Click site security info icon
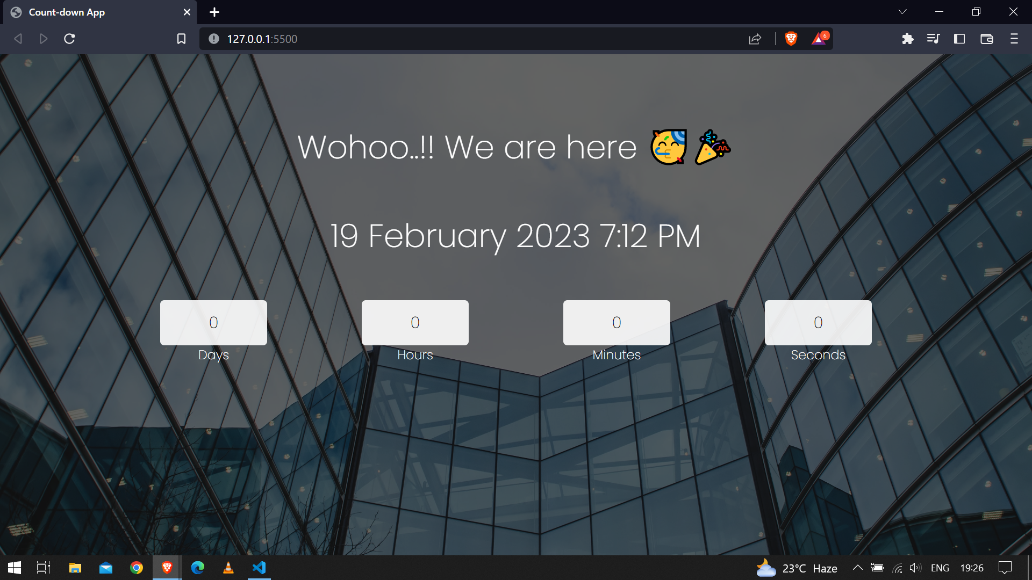This screenshot has width=1032, height=580. click(x=214, y=39)
